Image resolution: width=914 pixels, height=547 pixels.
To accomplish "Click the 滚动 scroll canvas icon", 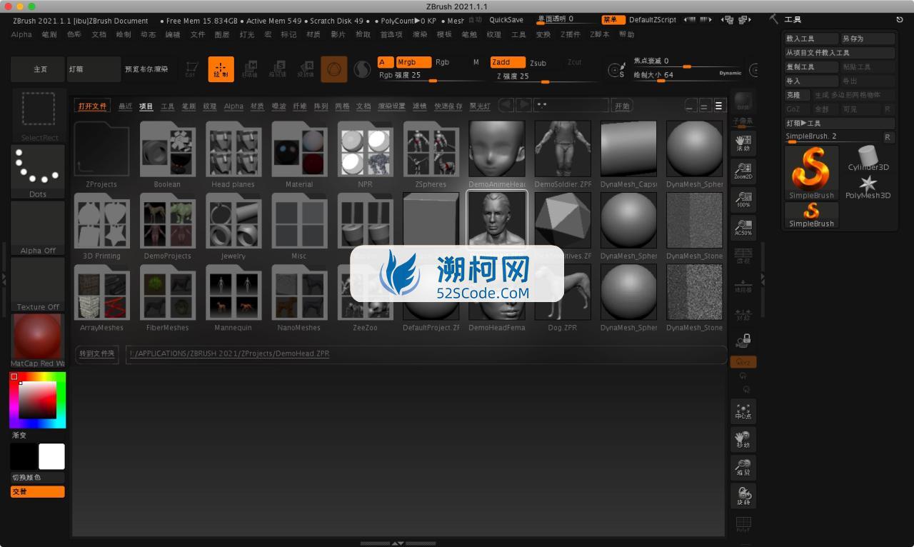I will [743, 142].
